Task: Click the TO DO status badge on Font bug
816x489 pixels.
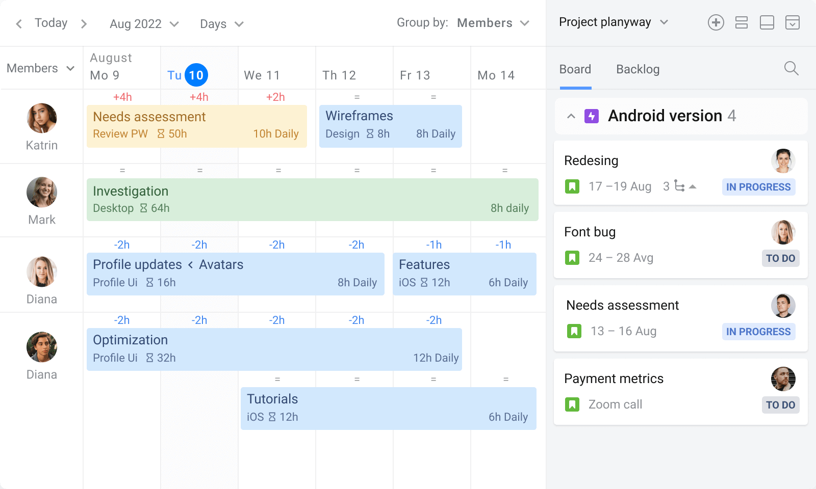Action: [x=781, y=258]
